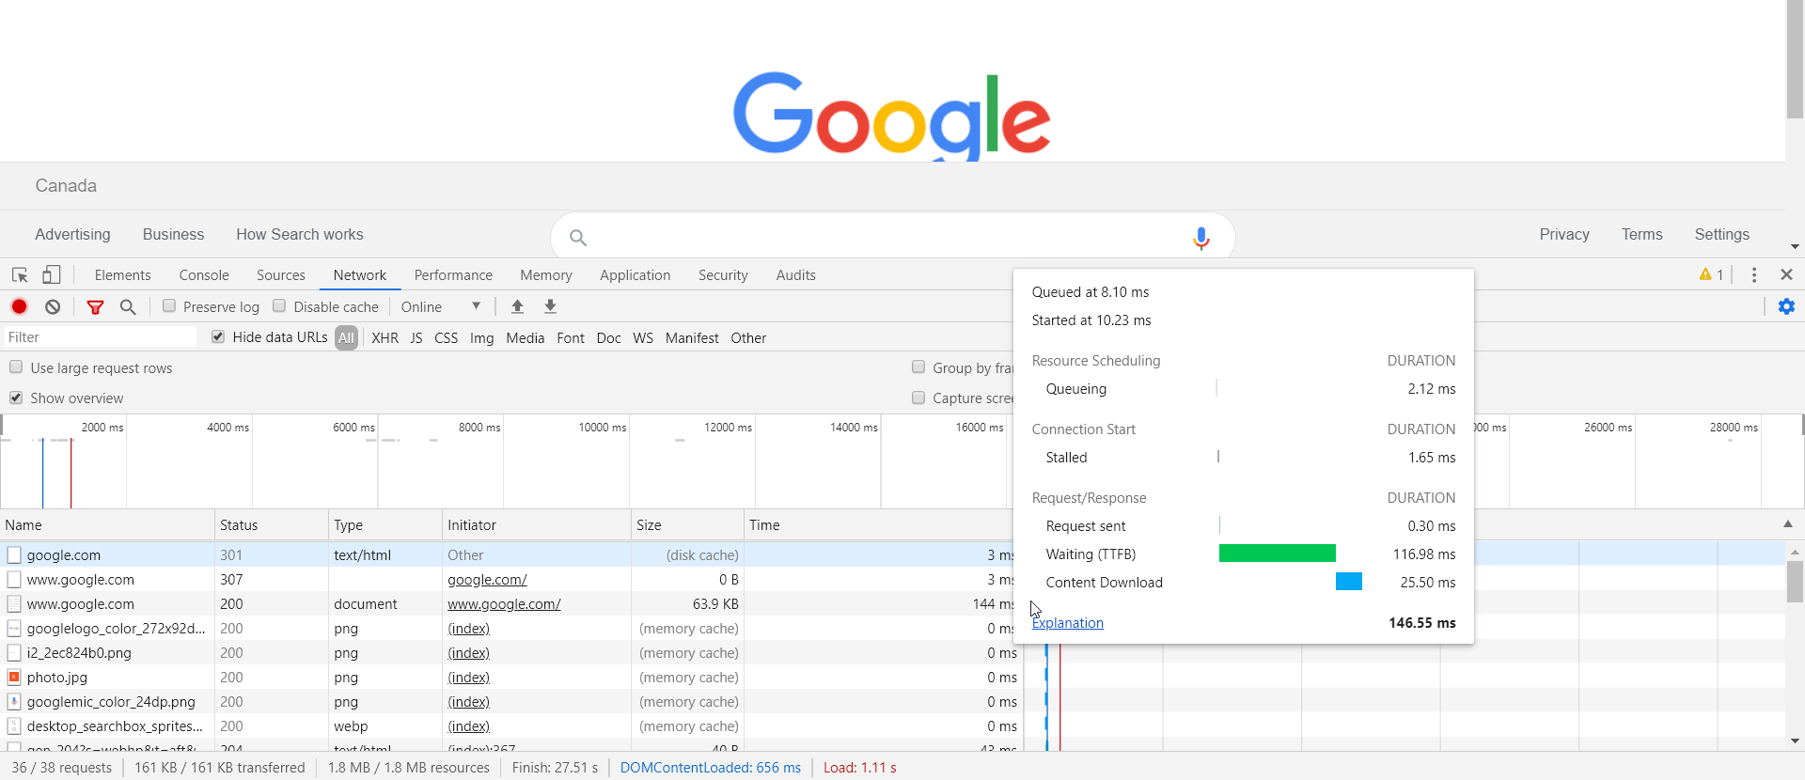Open network search magnifier icon
This screenshot has height=780, width=1805.
point(128,306)
